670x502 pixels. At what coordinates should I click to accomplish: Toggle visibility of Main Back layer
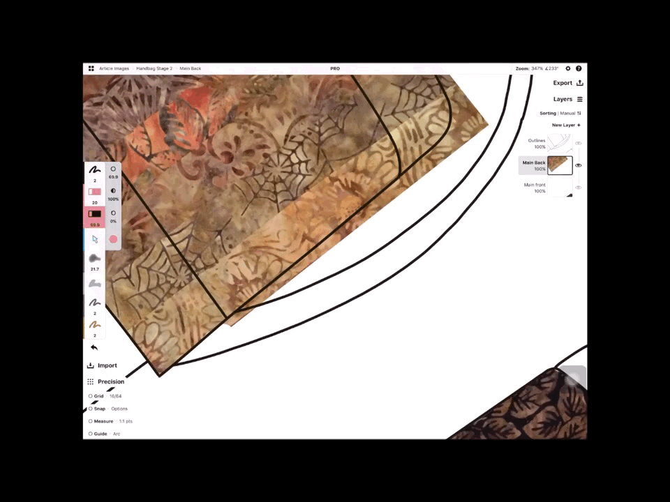tap(578, 165)
